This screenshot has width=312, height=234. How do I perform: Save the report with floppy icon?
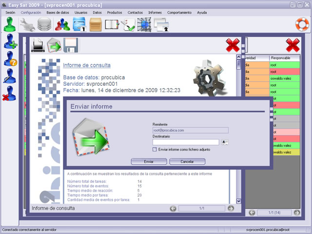click(x=71, y=45)
